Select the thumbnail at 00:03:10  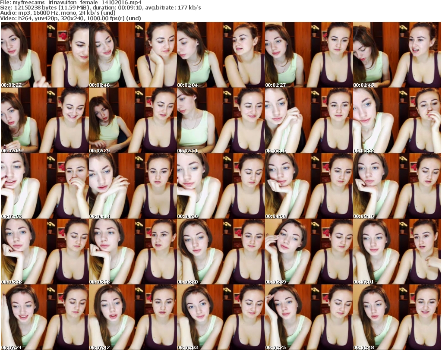coord(309,120)
